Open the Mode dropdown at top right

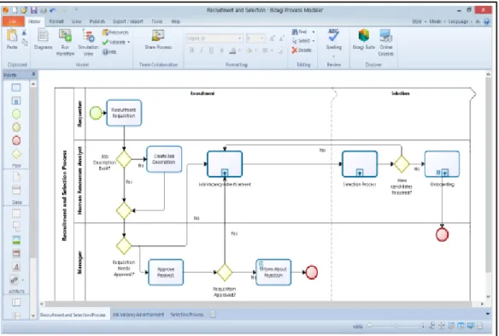437,21
